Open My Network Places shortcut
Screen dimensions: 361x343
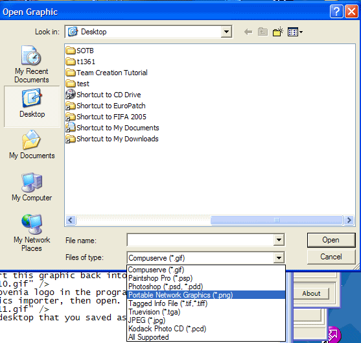point(32,233)
